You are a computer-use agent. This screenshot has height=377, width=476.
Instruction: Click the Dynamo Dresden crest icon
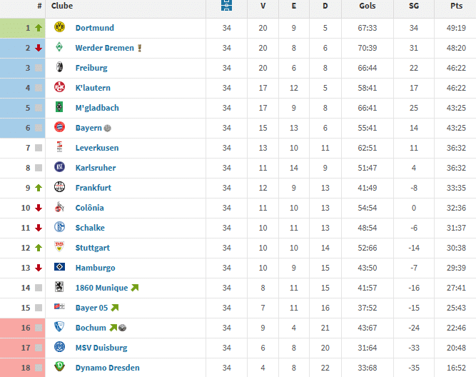click(60, 368)
